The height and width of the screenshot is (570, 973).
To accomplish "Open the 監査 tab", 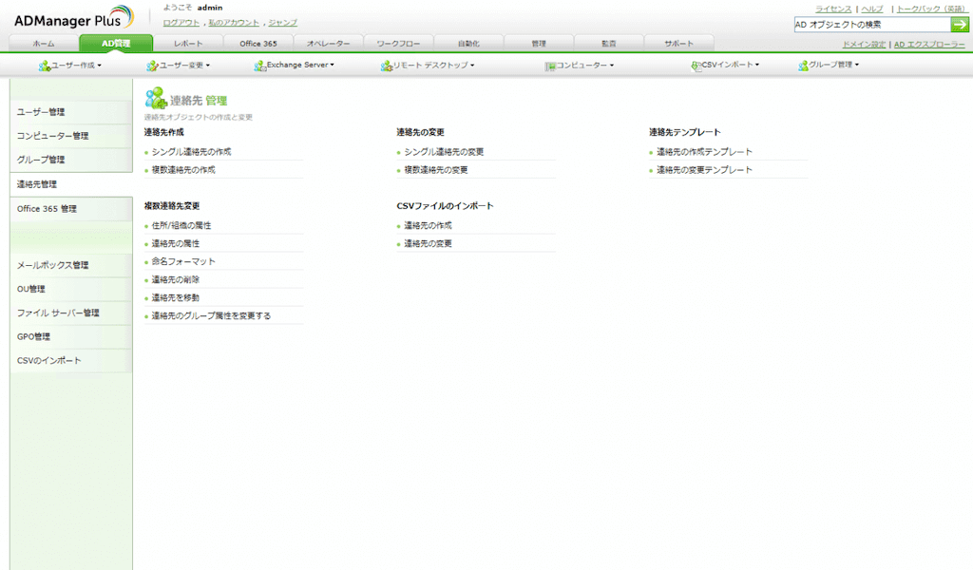I will pos(609,44).
